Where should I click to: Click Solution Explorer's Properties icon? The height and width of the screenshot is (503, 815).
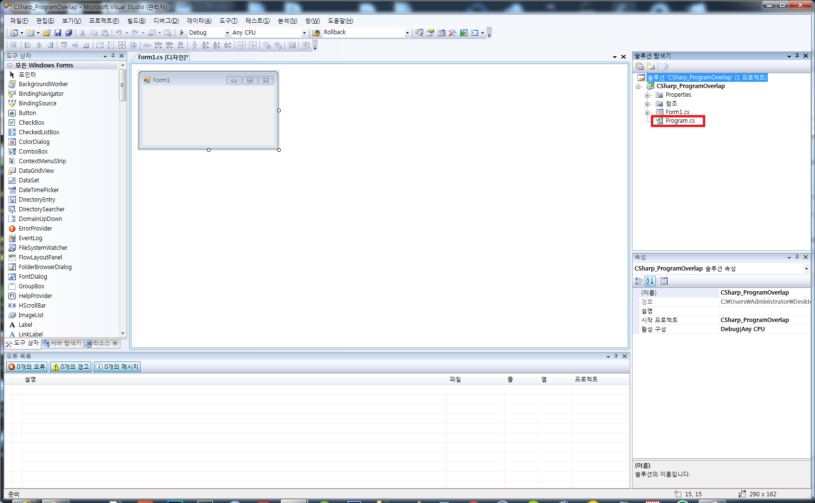640,66
